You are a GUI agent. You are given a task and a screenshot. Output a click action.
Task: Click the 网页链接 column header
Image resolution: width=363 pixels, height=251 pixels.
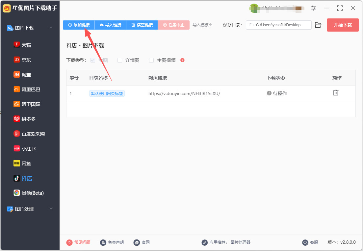(157, 78)
